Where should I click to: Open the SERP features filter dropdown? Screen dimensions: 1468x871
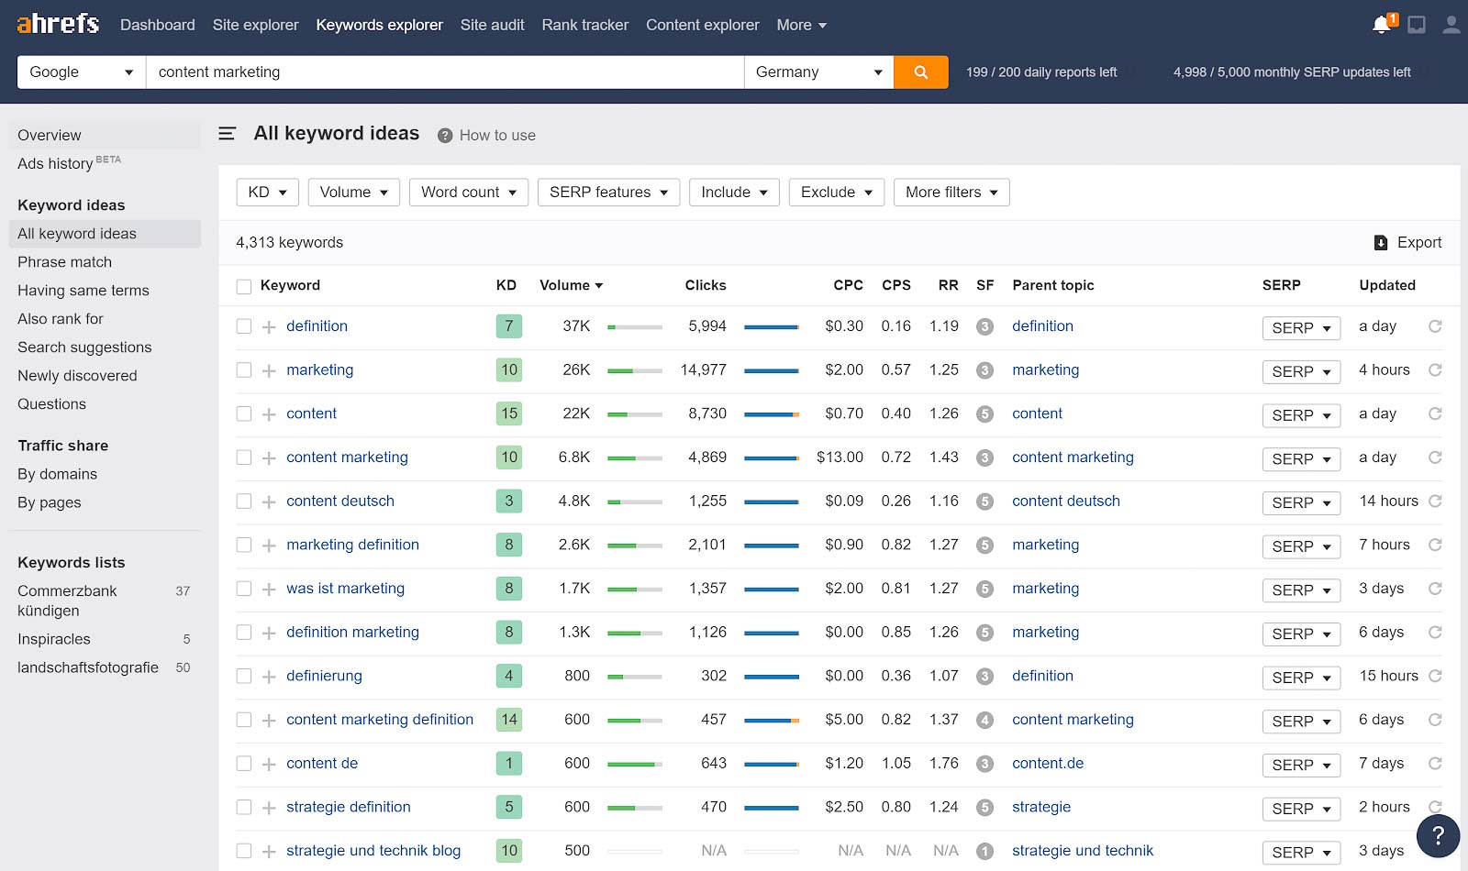(x=609, y=193)
